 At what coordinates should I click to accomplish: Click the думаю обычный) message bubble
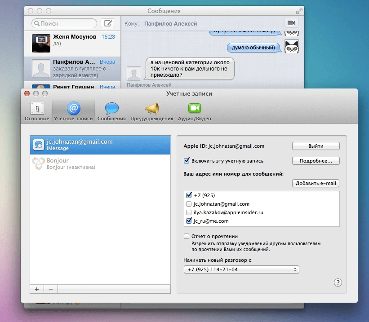point(253,48)
